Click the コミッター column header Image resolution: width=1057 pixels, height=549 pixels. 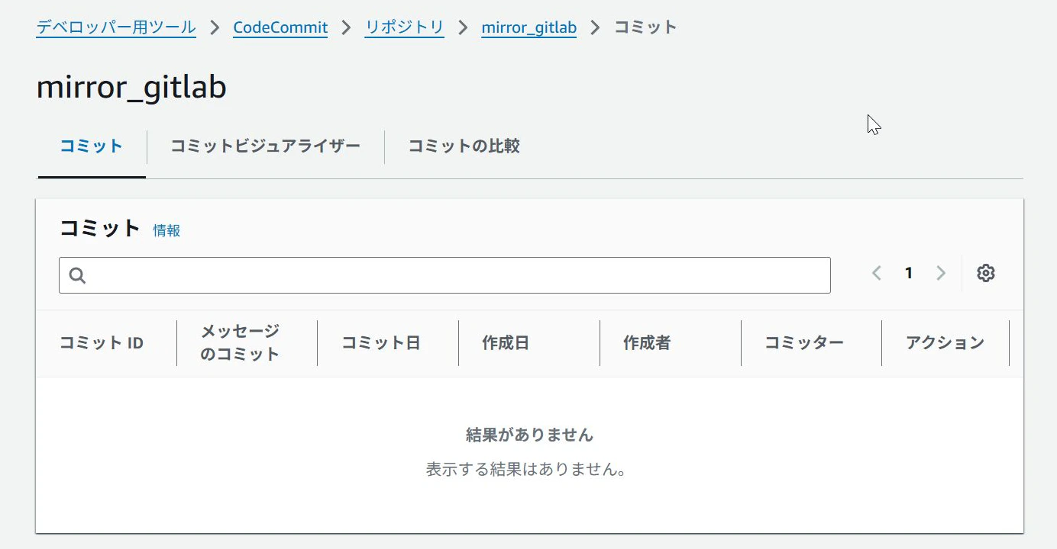(804, 343)
